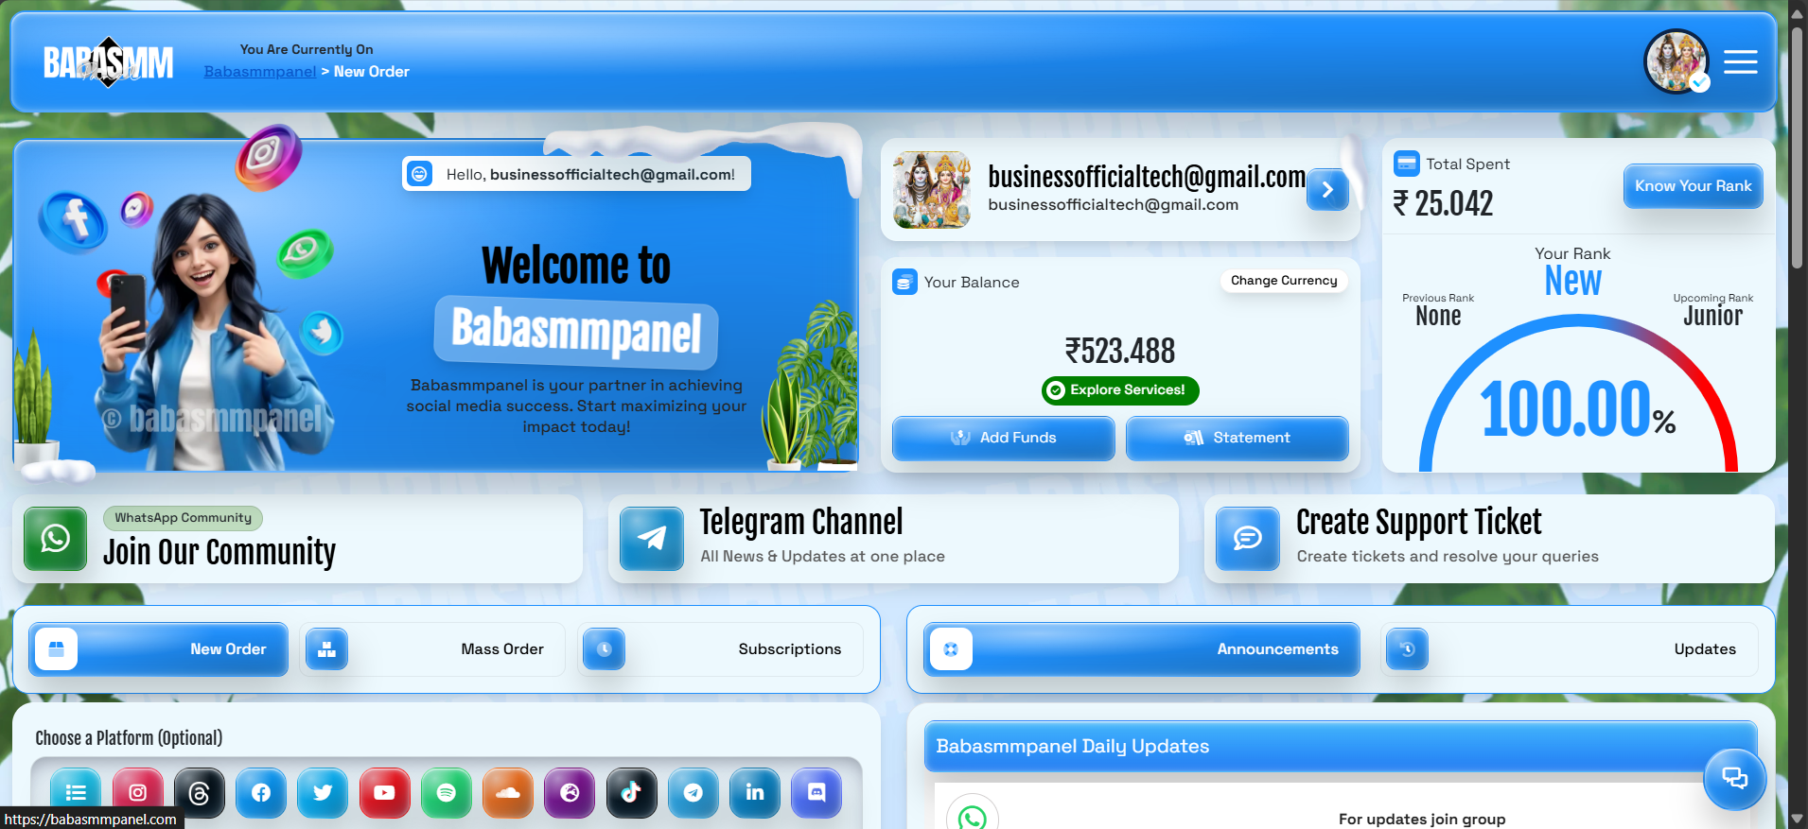Screen dimensions: 1808x829
Task: Click the Know Your Rank button
Action: (1693, 186)
